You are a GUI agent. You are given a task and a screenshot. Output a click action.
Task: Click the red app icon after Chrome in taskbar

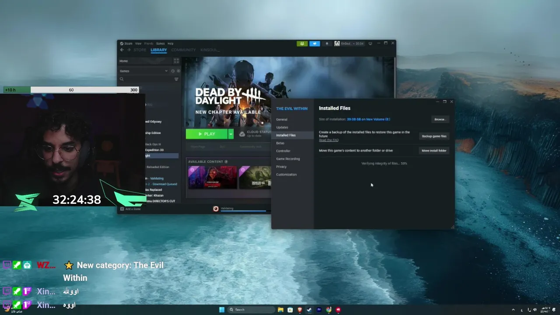(338, 310)
